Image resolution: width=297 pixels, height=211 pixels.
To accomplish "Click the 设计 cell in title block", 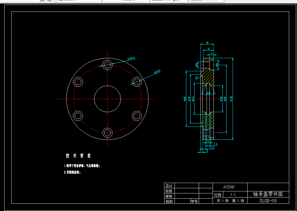I will pos(169,186).
